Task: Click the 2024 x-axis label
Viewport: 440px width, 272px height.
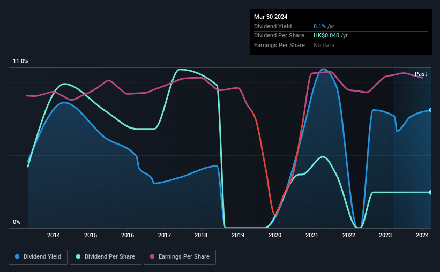Action: (x=422, y=235)
